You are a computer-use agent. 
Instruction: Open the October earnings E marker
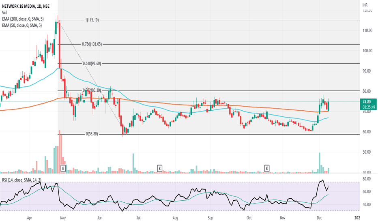point(266,168)
